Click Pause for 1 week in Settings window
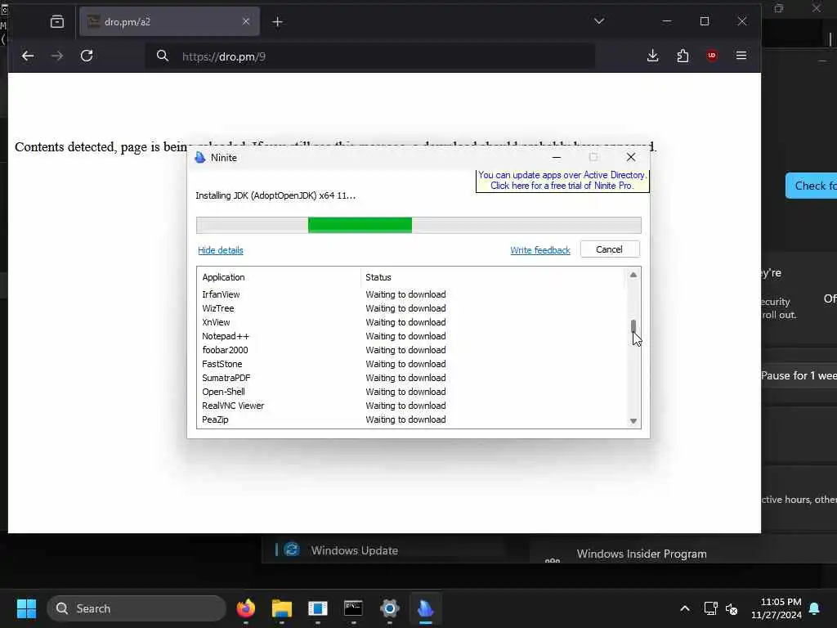Viewport: 837px width, 628px height. coord(799,375)
